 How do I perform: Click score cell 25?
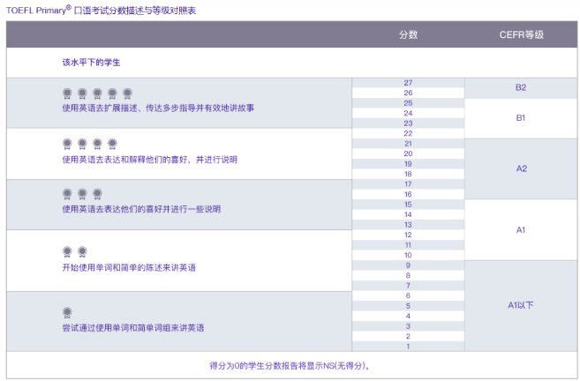pyautogui.click(x=408, y=103)
